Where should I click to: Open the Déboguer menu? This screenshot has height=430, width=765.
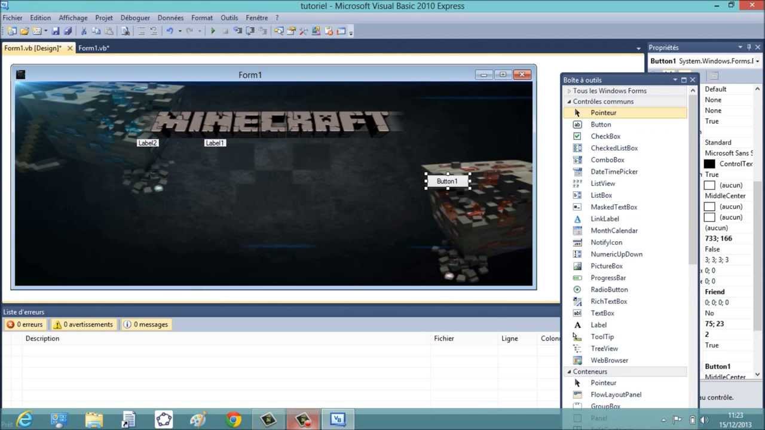pyautogui.click(x=135, y=18)
